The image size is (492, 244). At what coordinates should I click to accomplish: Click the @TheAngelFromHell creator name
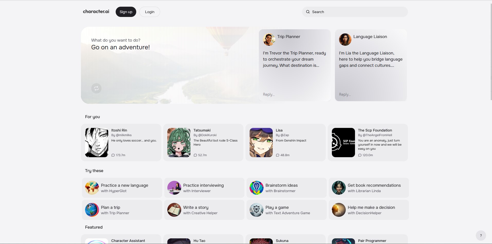point(377,135)
